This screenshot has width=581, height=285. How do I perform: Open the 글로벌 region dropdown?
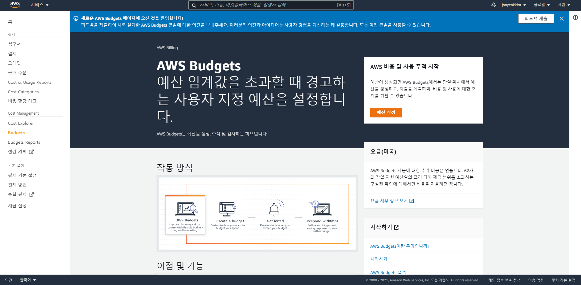[542, 5]
